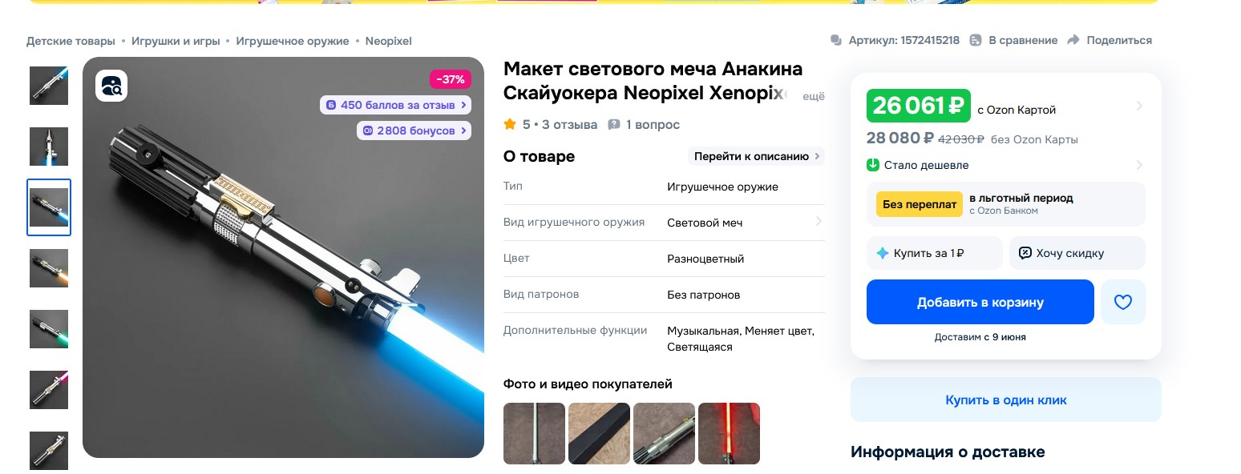Expand the Ozon Card price chevron
Screen dimensions: 1241x474
click(x=1139, y=106)
